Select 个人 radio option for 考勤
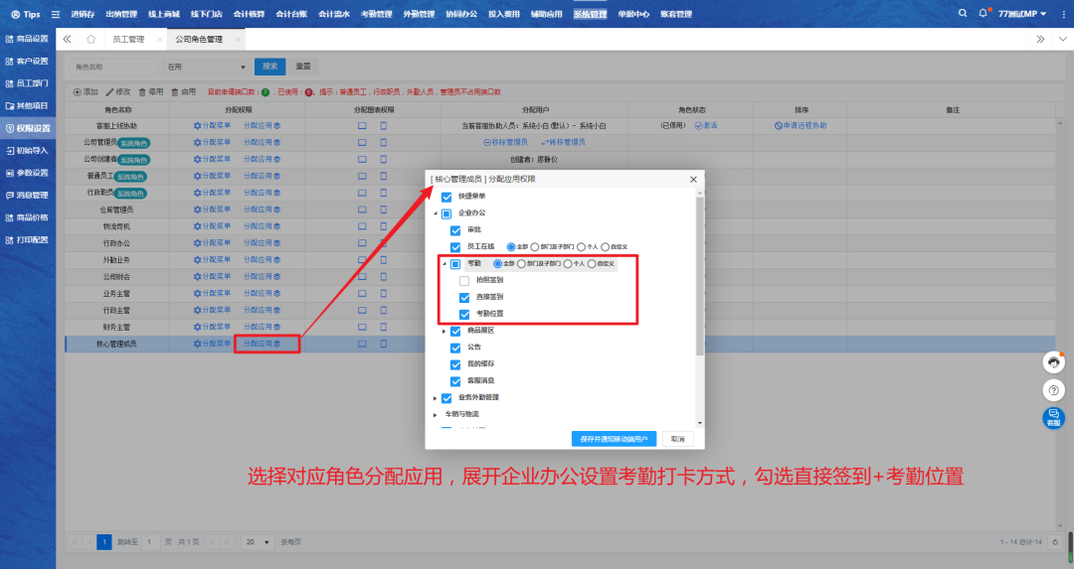This screenshot has height=569, width=1074. 568,264
